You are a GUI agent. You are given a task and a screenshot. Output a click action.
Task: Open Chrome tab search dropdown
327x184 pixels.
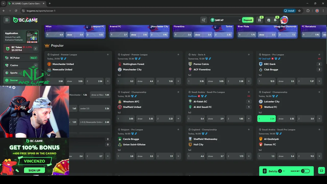[3, 4]
